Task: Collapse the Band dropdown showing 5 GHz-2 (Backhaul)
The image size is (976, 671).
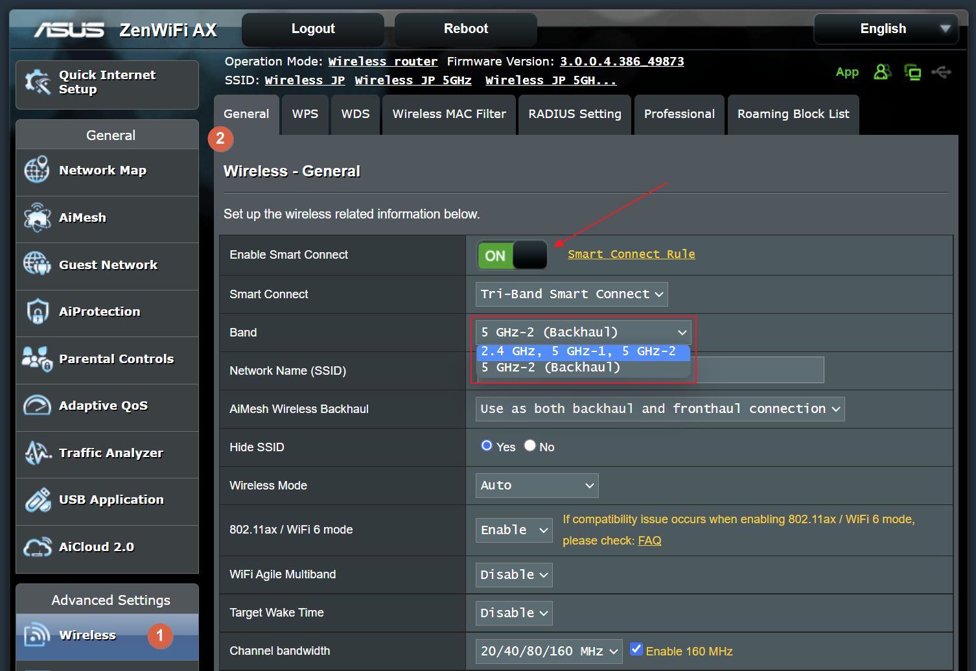Action: click(583, 333)
